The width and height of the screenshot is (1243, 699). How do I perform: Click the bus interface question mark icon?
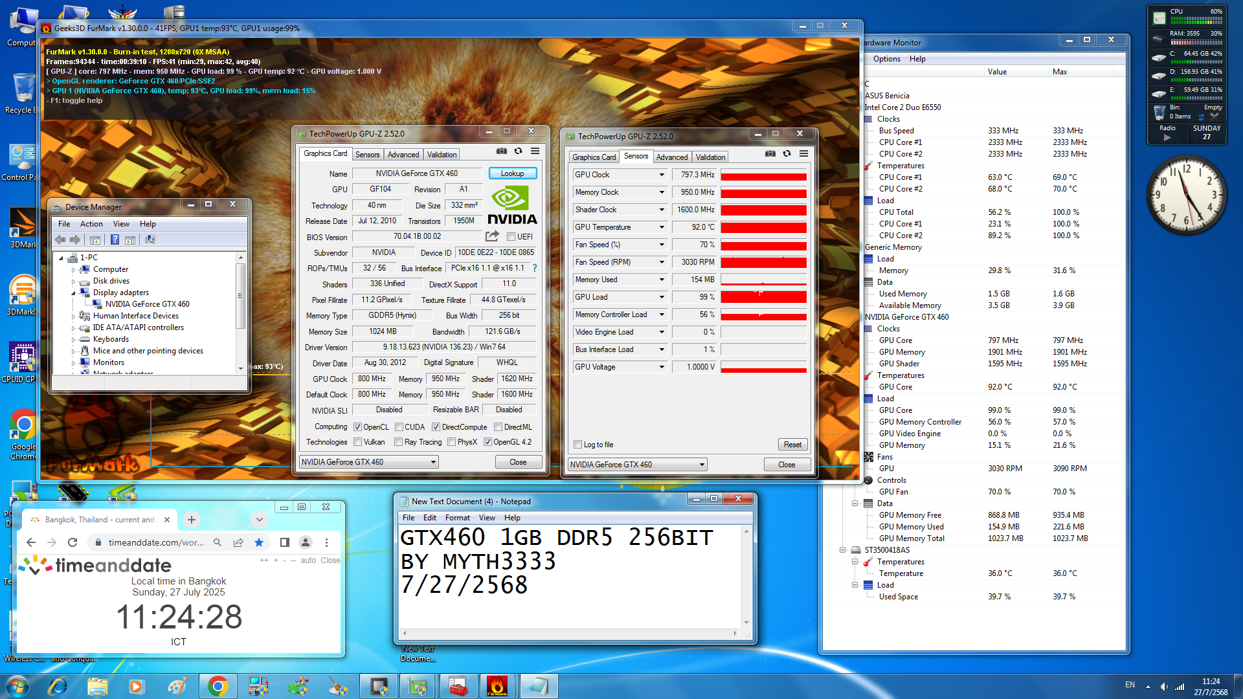(535, 268)
